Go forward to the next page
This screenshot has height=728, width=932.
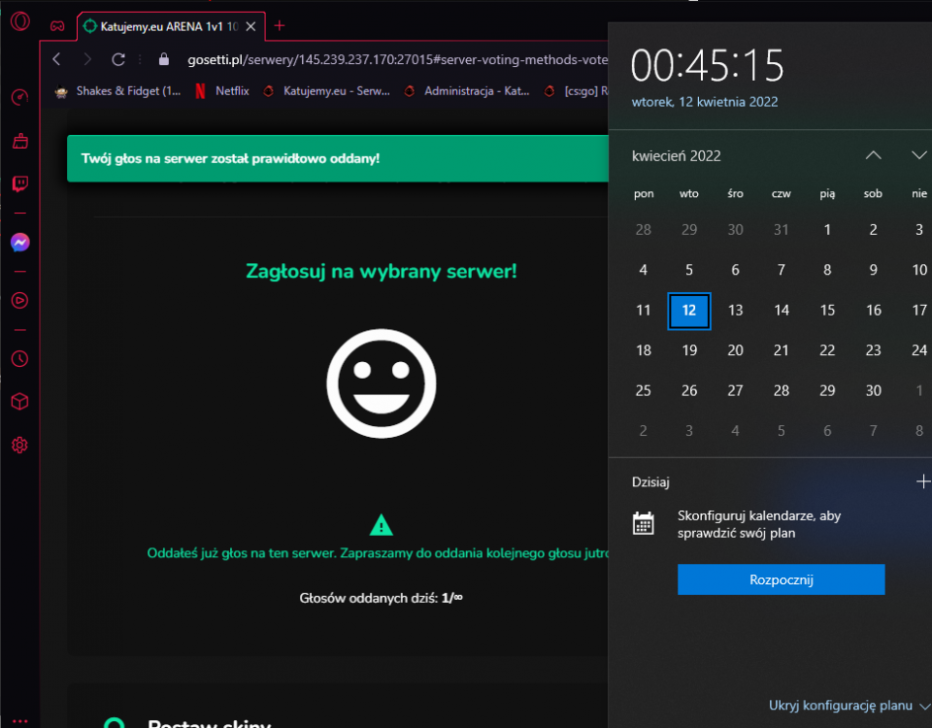point(87,59)
